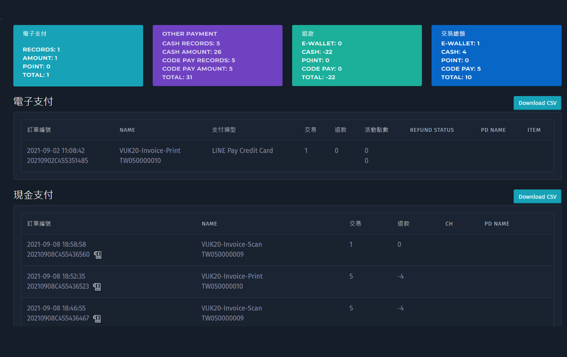Download CSV for 電子支付 section
The image size is (567, 357).
(x=537, y=103)
